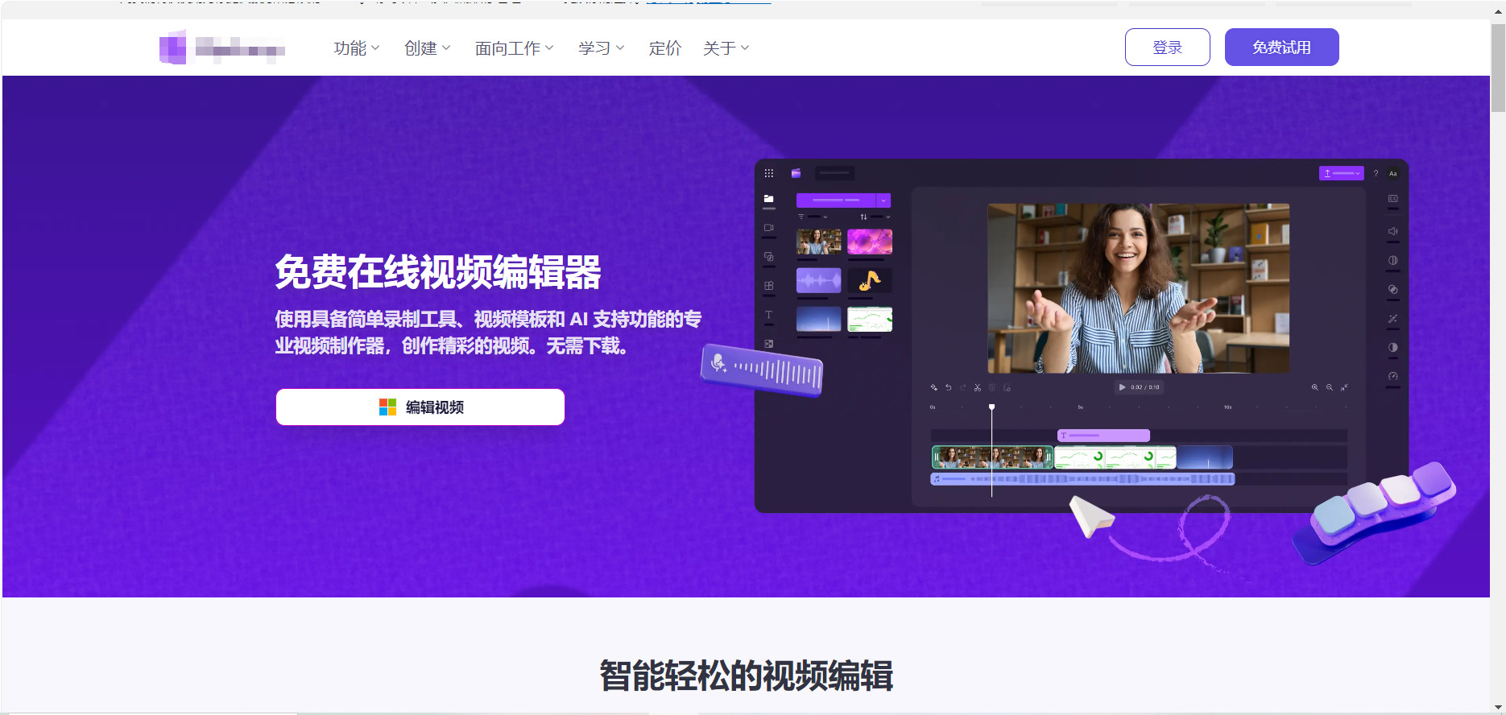The image size is (1506, 715).
Task: Click the 编辑视频 button
Action: tap(420, 407)
